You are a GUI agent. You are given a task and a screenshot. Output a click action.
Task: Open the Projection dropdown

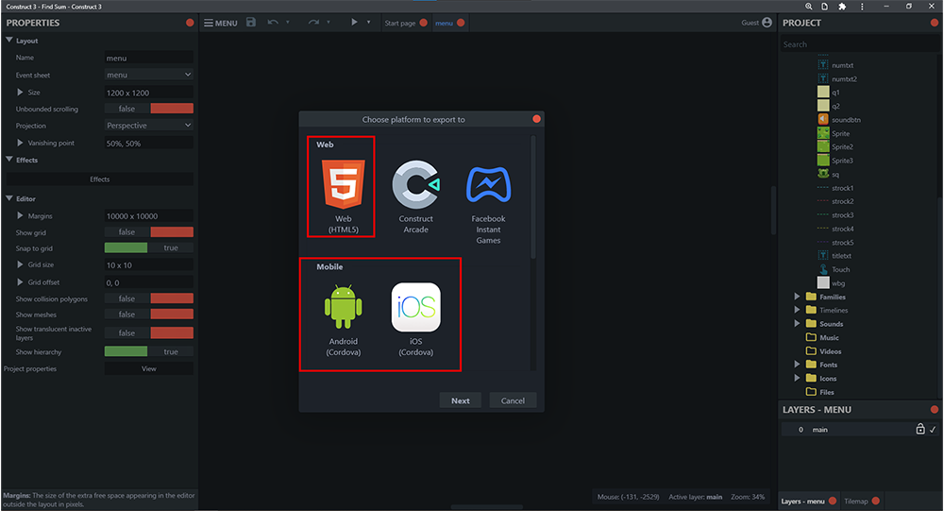[149, 126]
